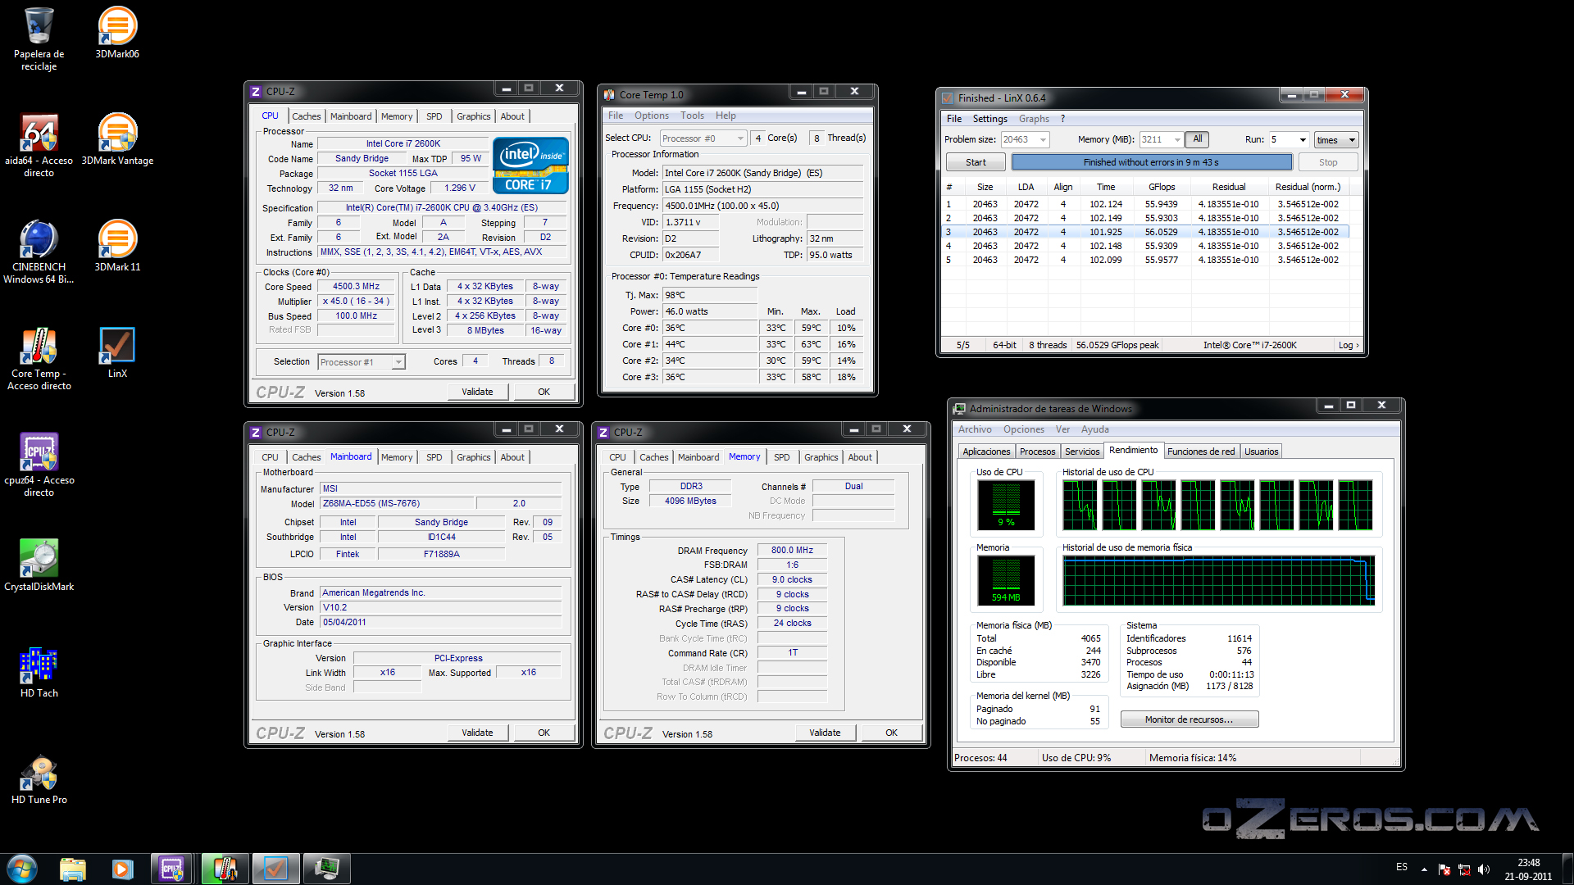The image size is (1574, 885).
Task: Launch CrystalDiskMark desktop icon
Action: (x=39, y=566)
